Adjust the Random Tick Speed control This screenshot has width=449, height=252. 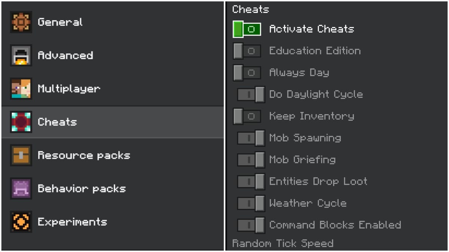coord(282,243)
